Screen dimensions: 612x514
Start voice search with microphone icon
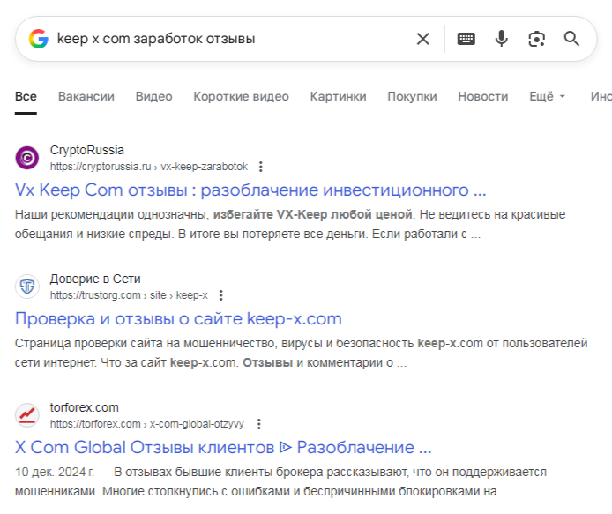501,39
